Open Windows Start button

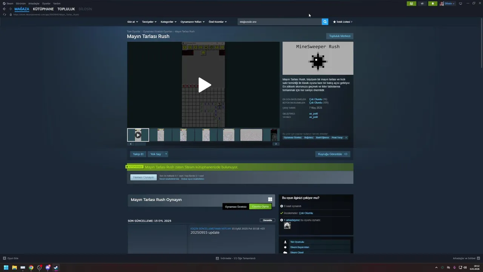[6, 267]
